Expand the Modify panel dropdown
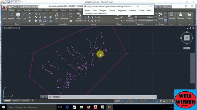 coord(43,24)
